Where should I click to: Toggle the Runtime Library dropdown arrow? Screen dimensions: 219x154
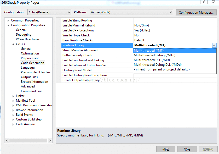[x=214, y=45]
